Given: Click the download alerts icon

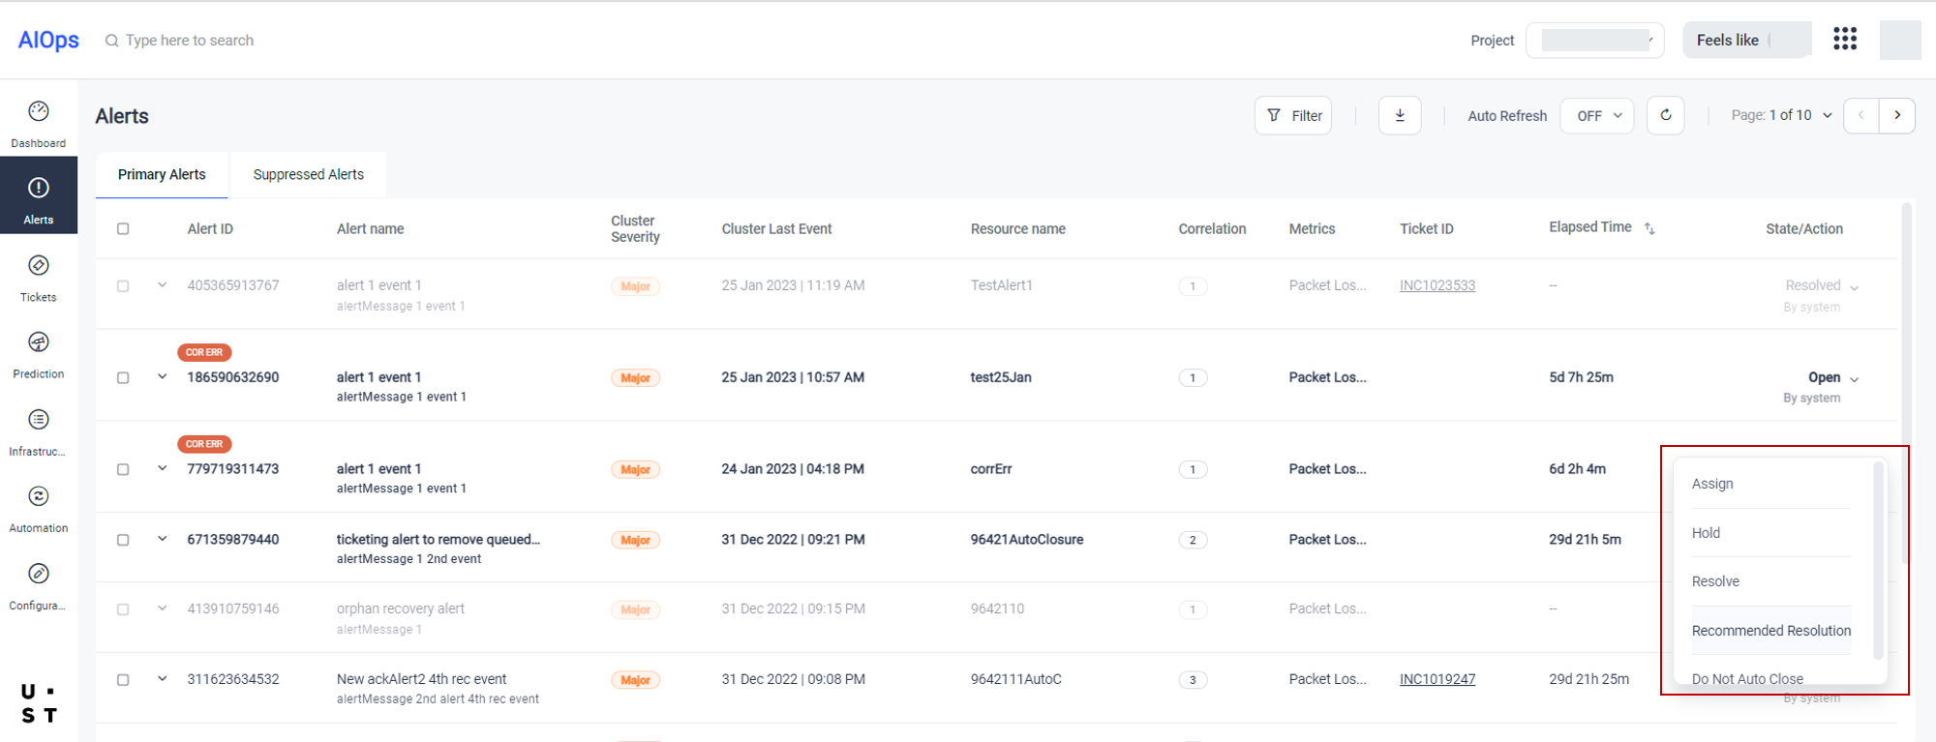Looking at the screenshot, I should pos(1400,116).
